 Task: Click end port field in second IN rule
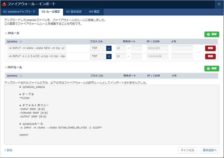coord(136,56)
